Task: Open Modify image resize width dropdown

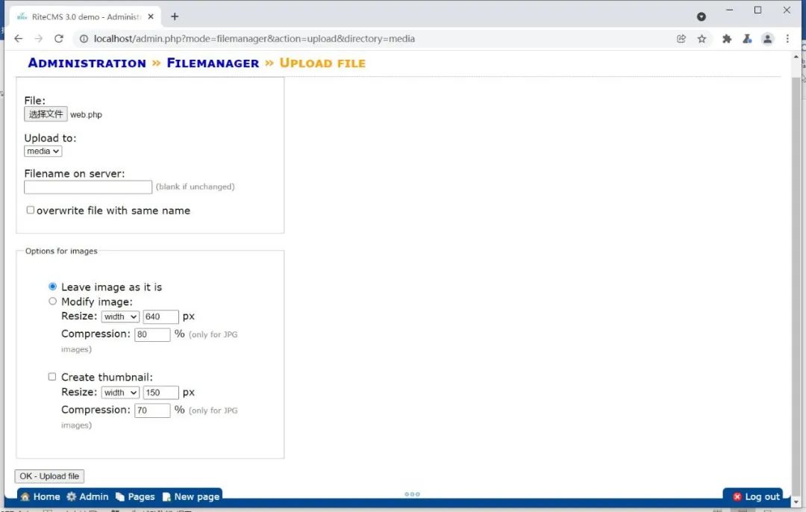Action: click(119, 316)
